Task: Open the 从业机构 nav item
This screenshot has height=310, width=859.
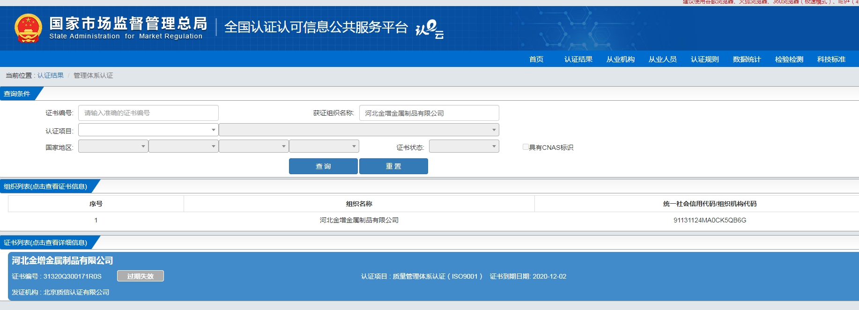Action: click(x=621, y=59)
